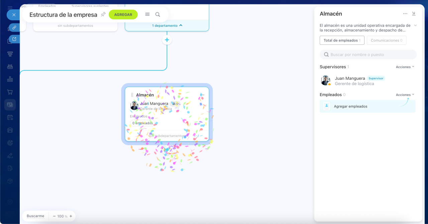Screen dimensions: 428x224
Task: Click the pin icon beside Estructura de la empresa
Action: click(x=103, y=14)
